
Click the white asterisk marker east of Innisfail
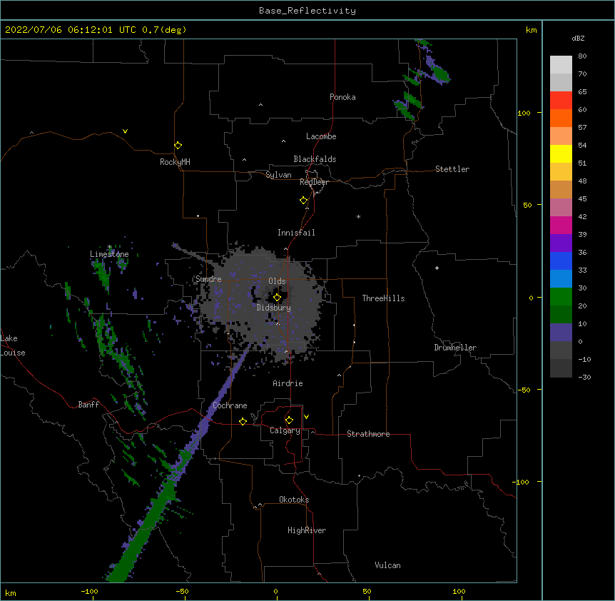click(x=358, y=216)
